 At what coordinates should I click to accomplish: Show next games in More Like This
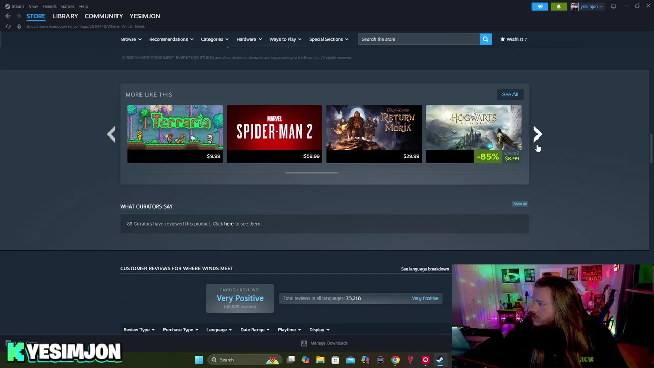[x=538, y=134]
